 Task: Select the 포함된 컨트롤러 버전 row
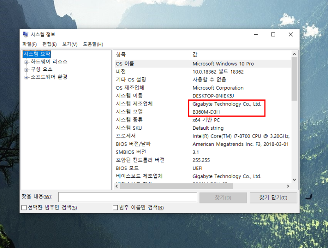[203, 160]
